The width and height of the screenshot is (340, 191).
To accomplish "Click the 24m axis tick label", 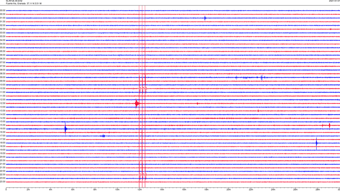I will (x=273, y=190).
